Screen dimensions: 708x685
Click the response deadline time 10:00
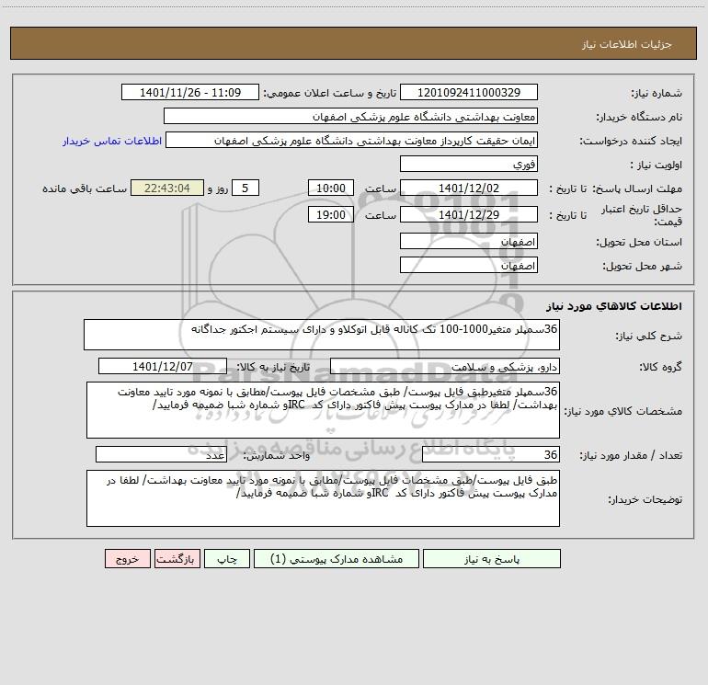pos(330,188)
